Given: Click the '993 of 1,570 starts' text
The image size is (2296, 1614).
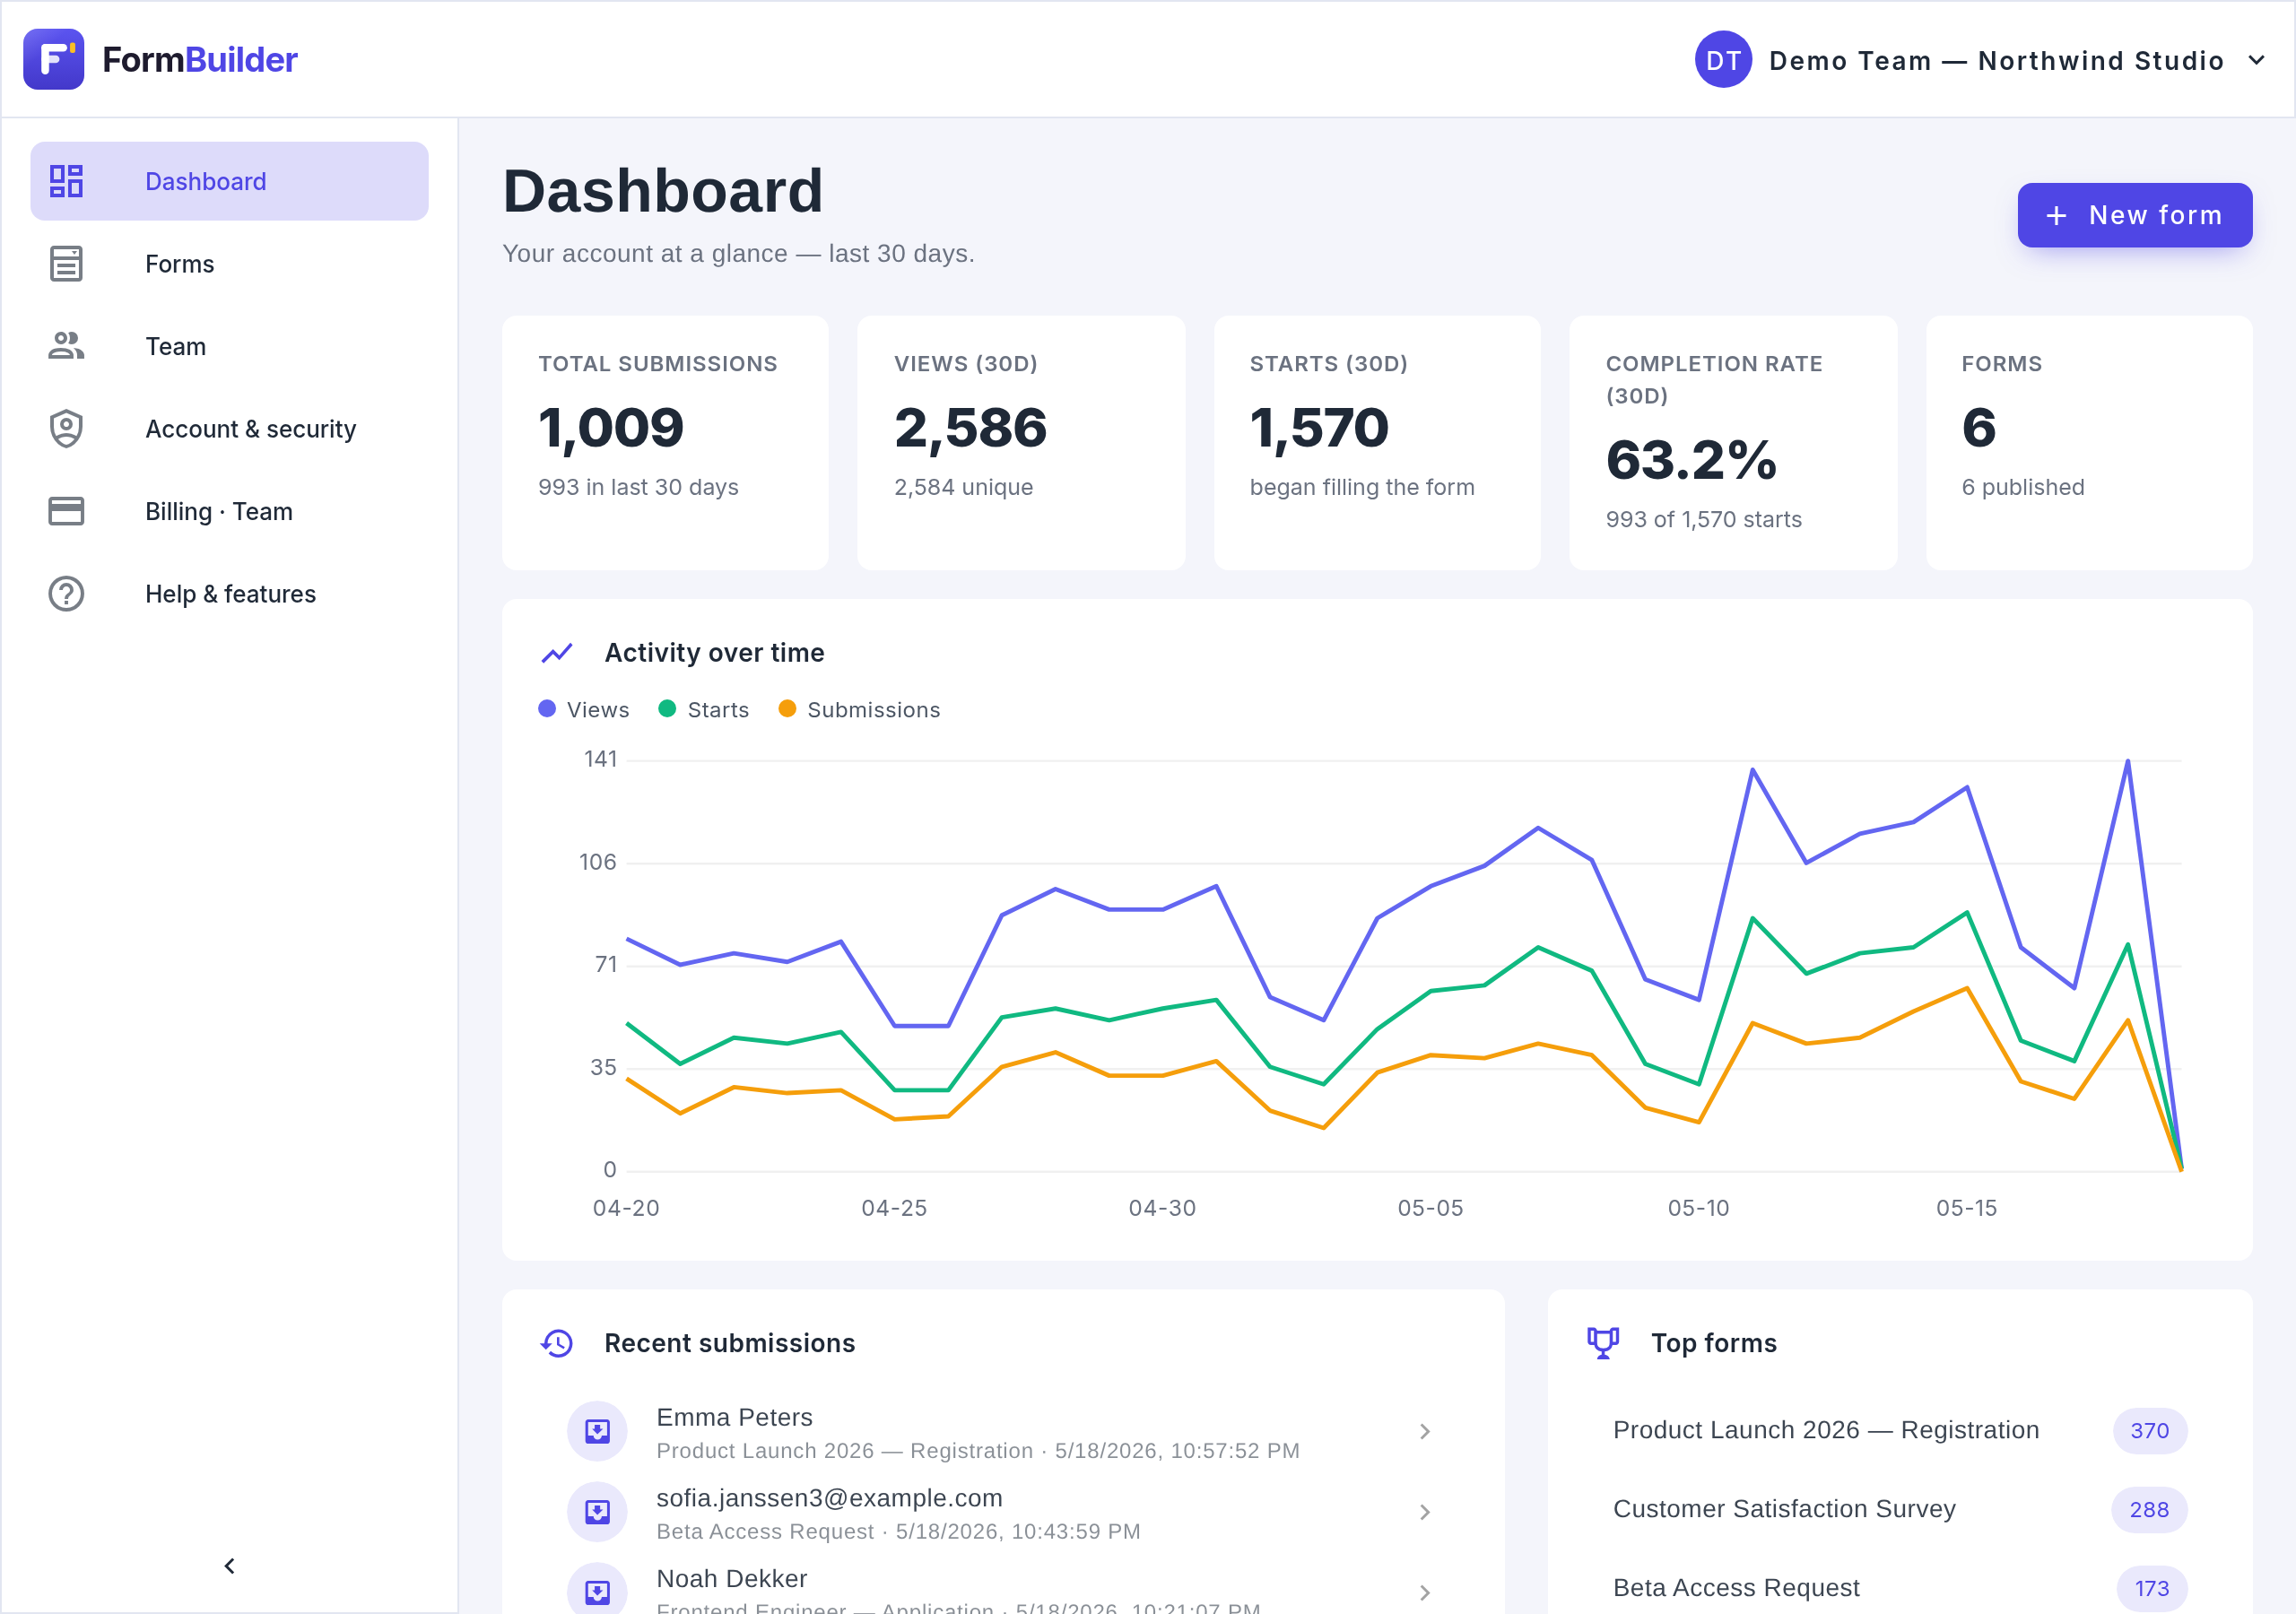Looking at the screenshot, I should (x=1703, y=519).
